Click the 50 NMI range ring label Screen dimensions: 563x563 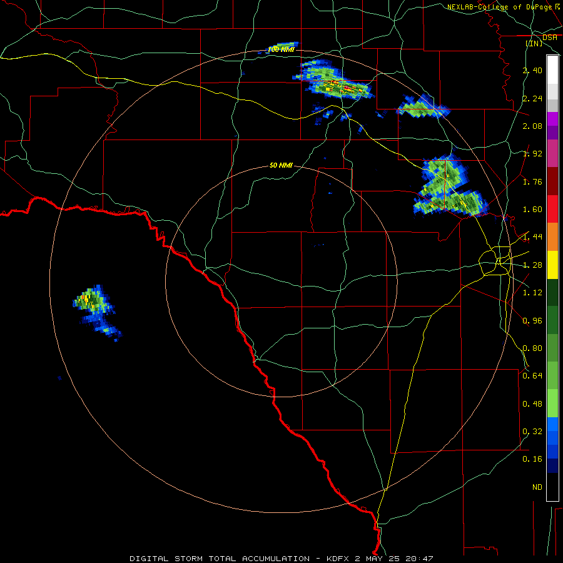point(281,165)
